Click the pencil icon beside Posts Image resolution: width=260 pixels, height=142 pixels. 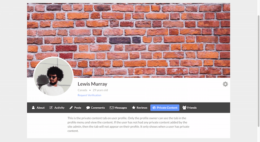(x=71, y=108)
